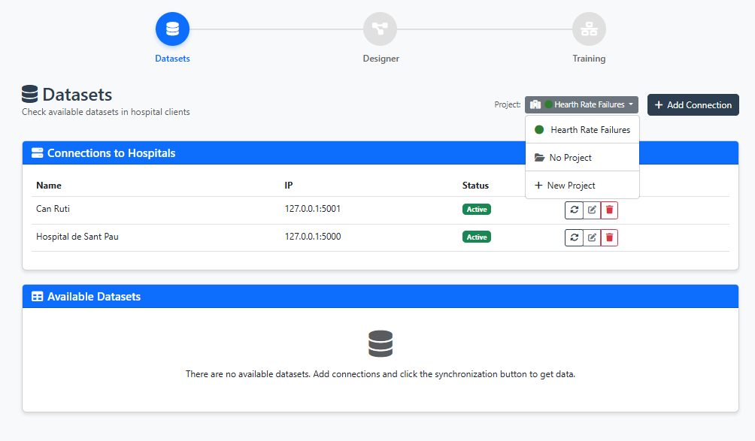755x441 pixels.
Task: Choose No Project in the project list
Action: tap(570, 157)
